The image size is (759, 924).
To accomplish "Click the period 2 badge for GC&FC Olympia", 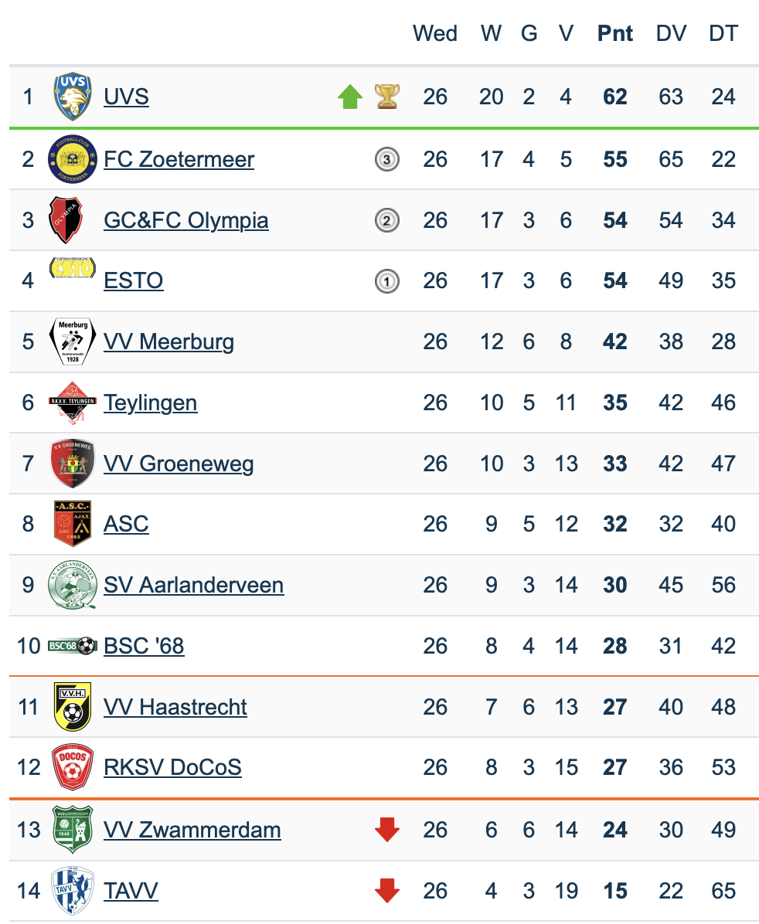I will tap(387, 221).
